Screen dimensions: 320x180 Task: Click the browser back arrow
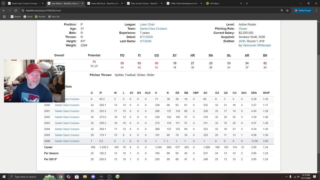pyautogui.click(x=4, y=10)
